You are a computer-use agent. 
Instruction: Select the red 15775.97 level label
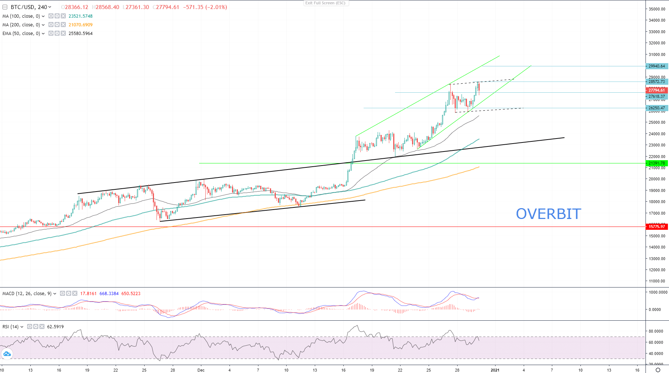656,227
